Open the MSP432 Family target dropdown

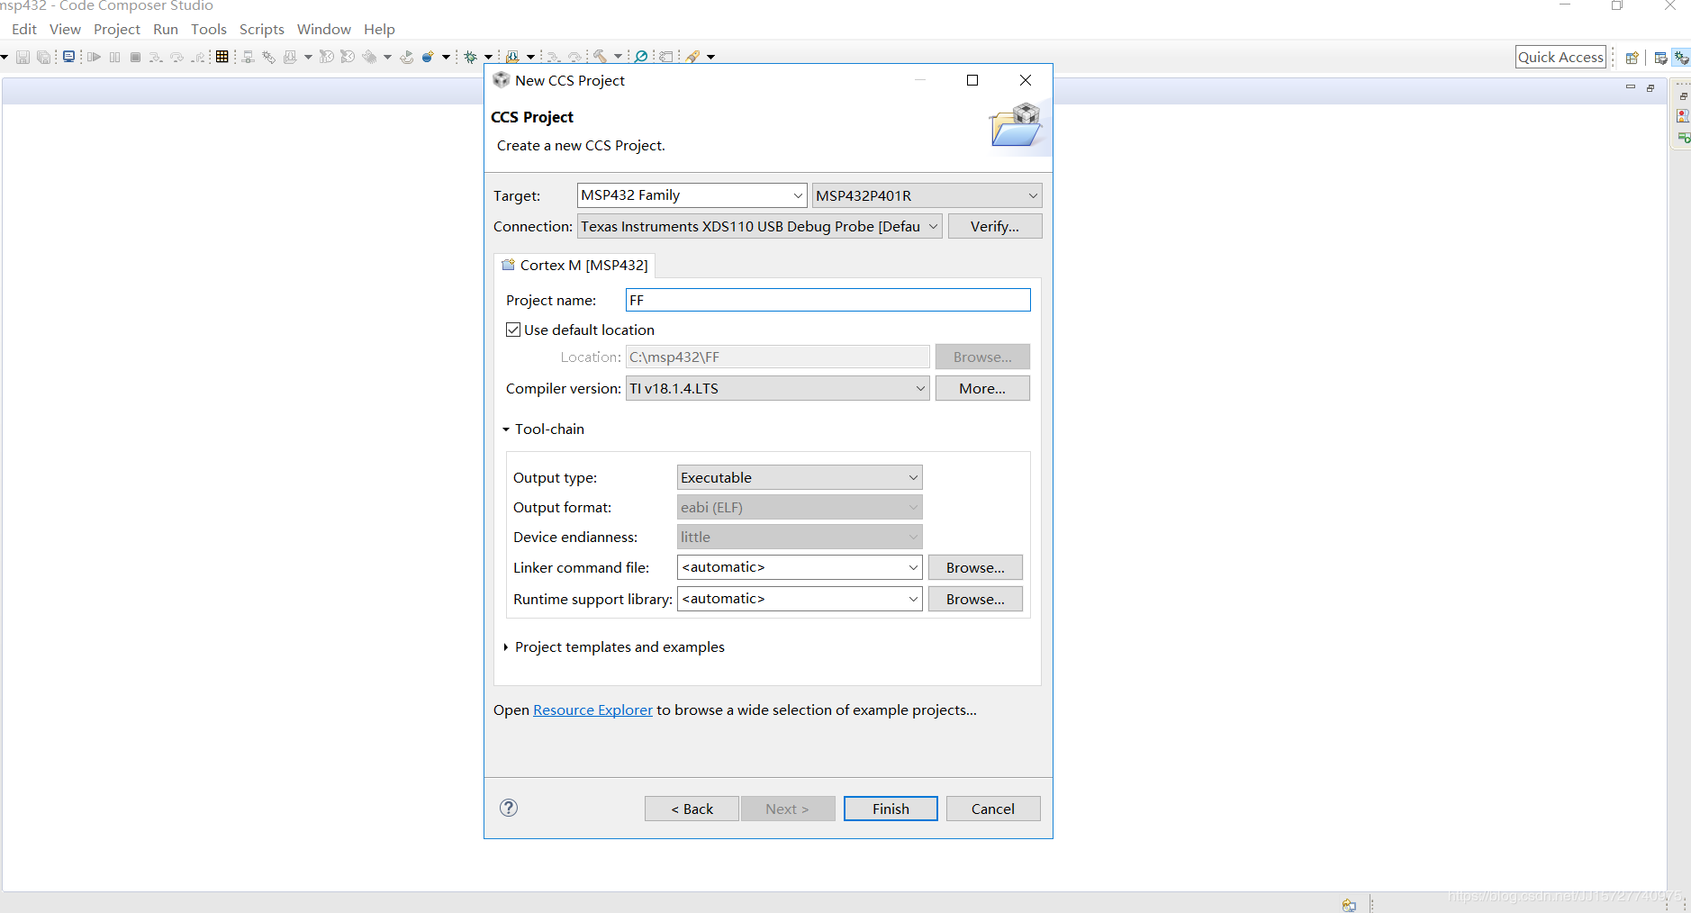692,195
